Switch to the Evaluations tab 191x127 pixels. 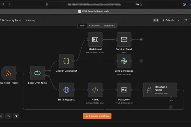coord(109,26)
